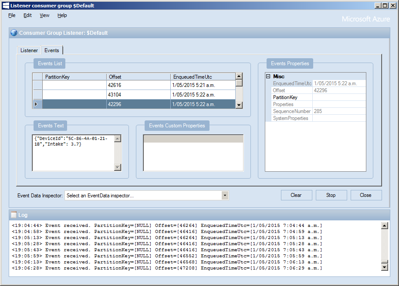Open the View menu

[x=44, y=15]
